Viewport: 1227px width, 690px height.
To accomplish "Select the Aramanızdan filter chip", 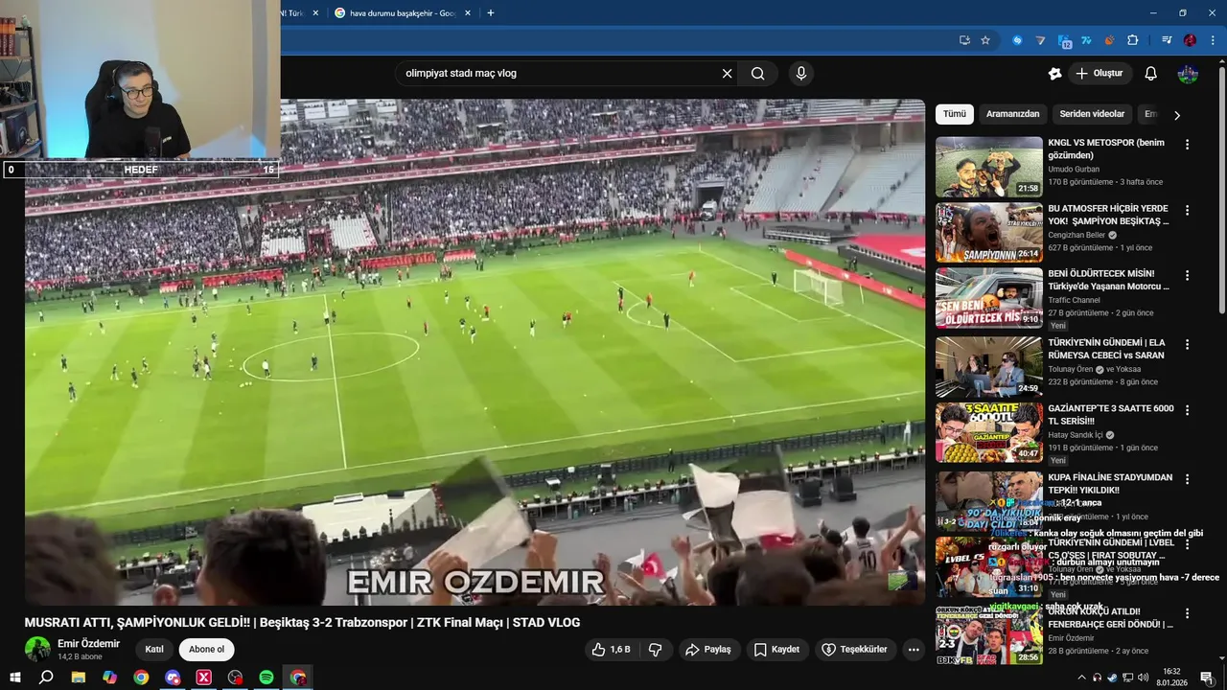I will point(1012,114).
